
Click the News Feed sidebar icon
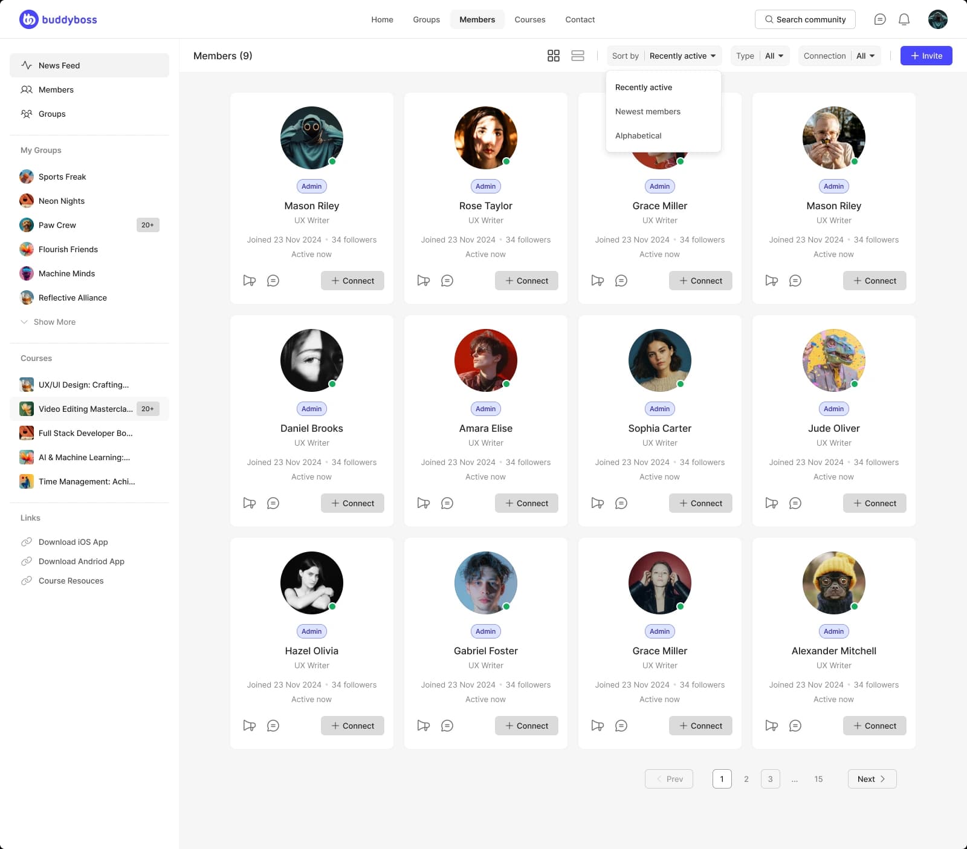(26, 65)
